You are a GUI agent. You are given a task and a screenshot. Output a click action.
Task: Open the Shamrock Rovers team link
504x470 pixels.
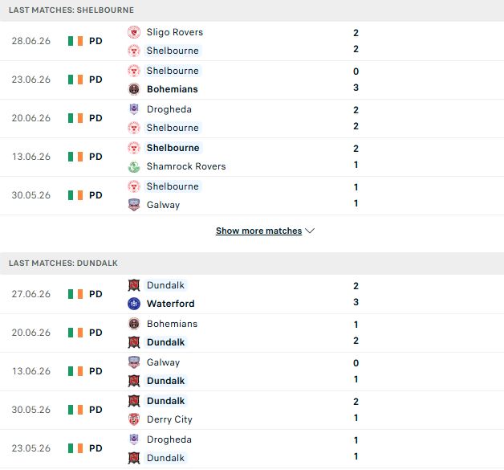186,166
